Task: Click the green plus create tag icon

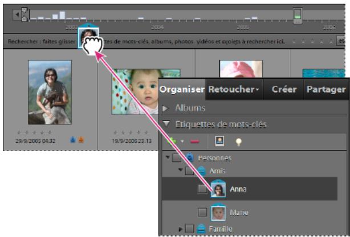Action: pos(172,141)
